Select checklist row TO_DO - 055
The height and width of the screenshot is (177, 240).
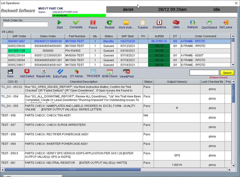116,108
